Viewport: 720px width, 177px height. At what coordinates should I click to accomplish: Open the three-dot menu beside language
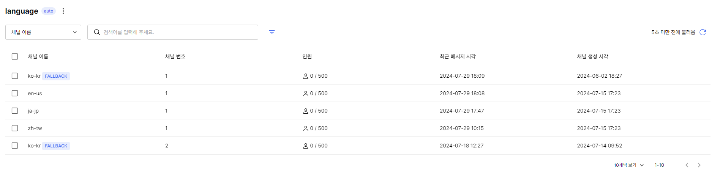coord(63,11)
